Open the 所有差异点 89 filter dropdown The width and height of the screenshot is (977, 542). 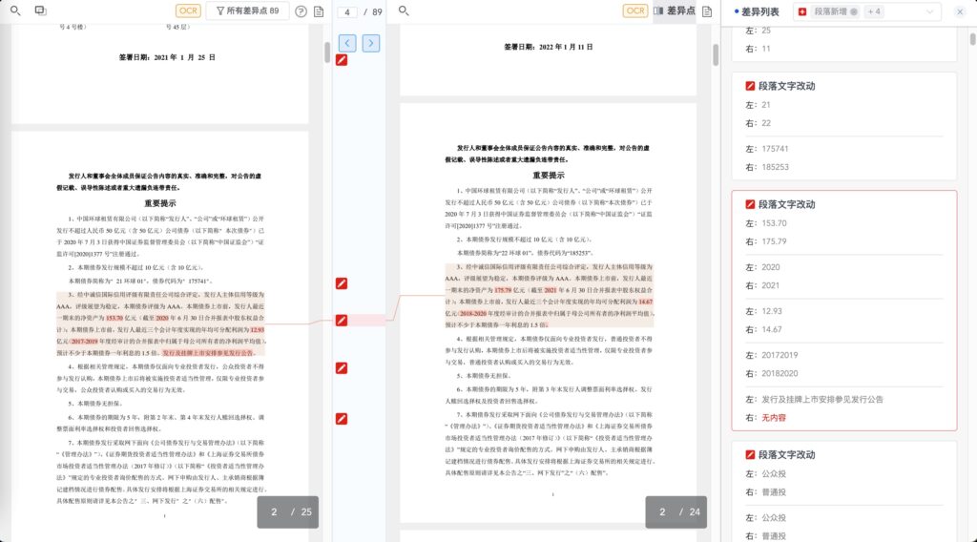pyautogui.click(x=247, y=11)
